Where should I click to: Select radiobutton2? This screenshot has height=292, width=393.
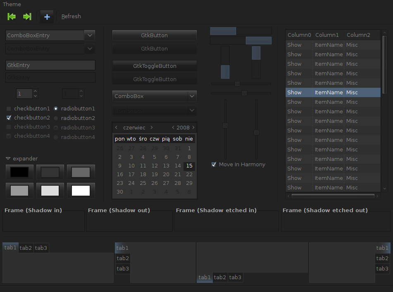[x=55, y=118]
